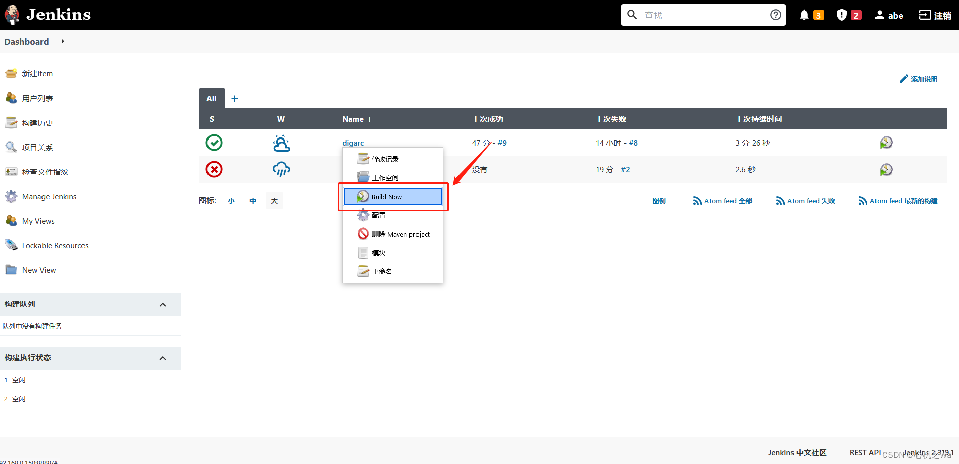Click the search help question mark icon
This screenshot has height=464, width=959.
coord(775,14)
